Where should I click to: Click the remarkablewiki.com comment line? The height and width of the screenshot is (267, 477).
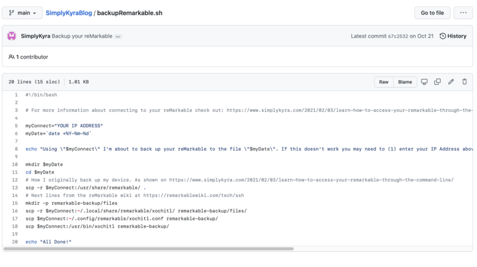click(x=135, y=195)
